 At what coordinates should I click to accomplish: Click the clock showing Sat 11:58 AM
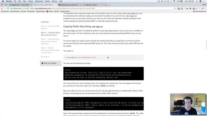(x=189, y=1)
